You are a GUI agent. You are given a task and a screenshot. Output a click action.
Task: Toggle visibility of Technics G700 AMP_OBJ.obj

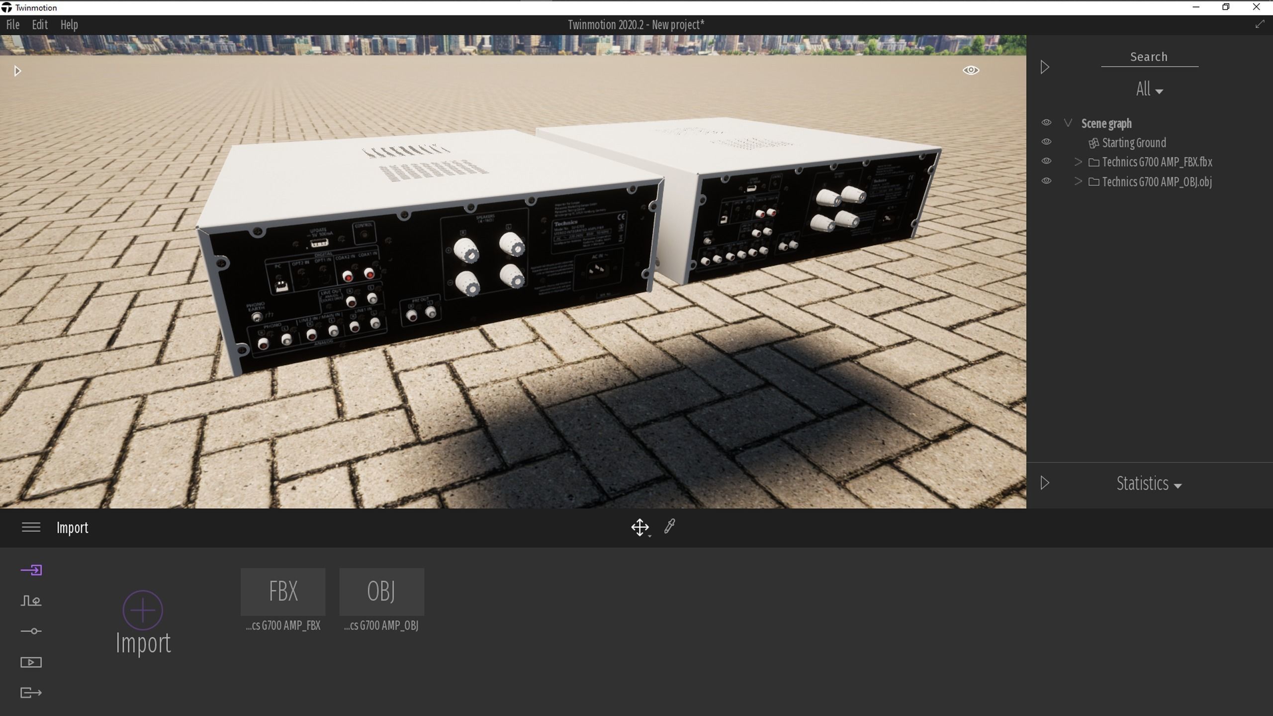pyautogui.click(x=1046, y=181)
